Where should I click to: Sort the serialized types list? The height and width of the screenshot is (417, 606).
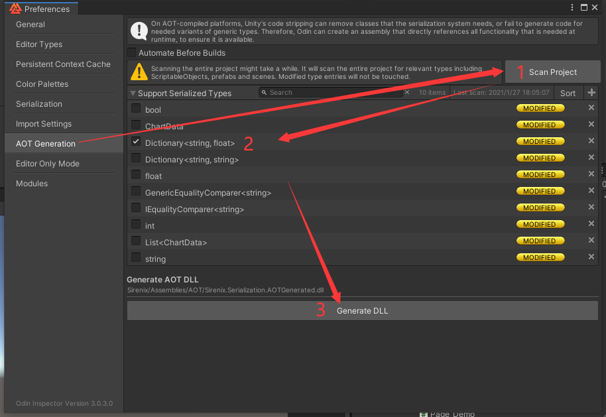568,93
